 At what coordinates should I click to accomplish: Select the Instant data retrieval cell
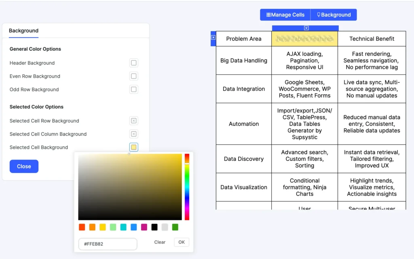372,159
